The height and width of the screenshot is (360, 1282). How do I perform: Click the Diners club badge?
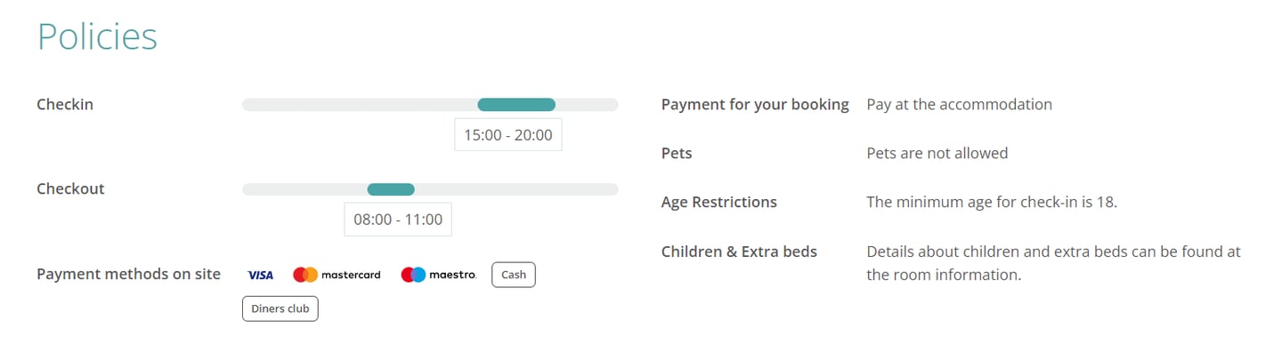[280, 308]
